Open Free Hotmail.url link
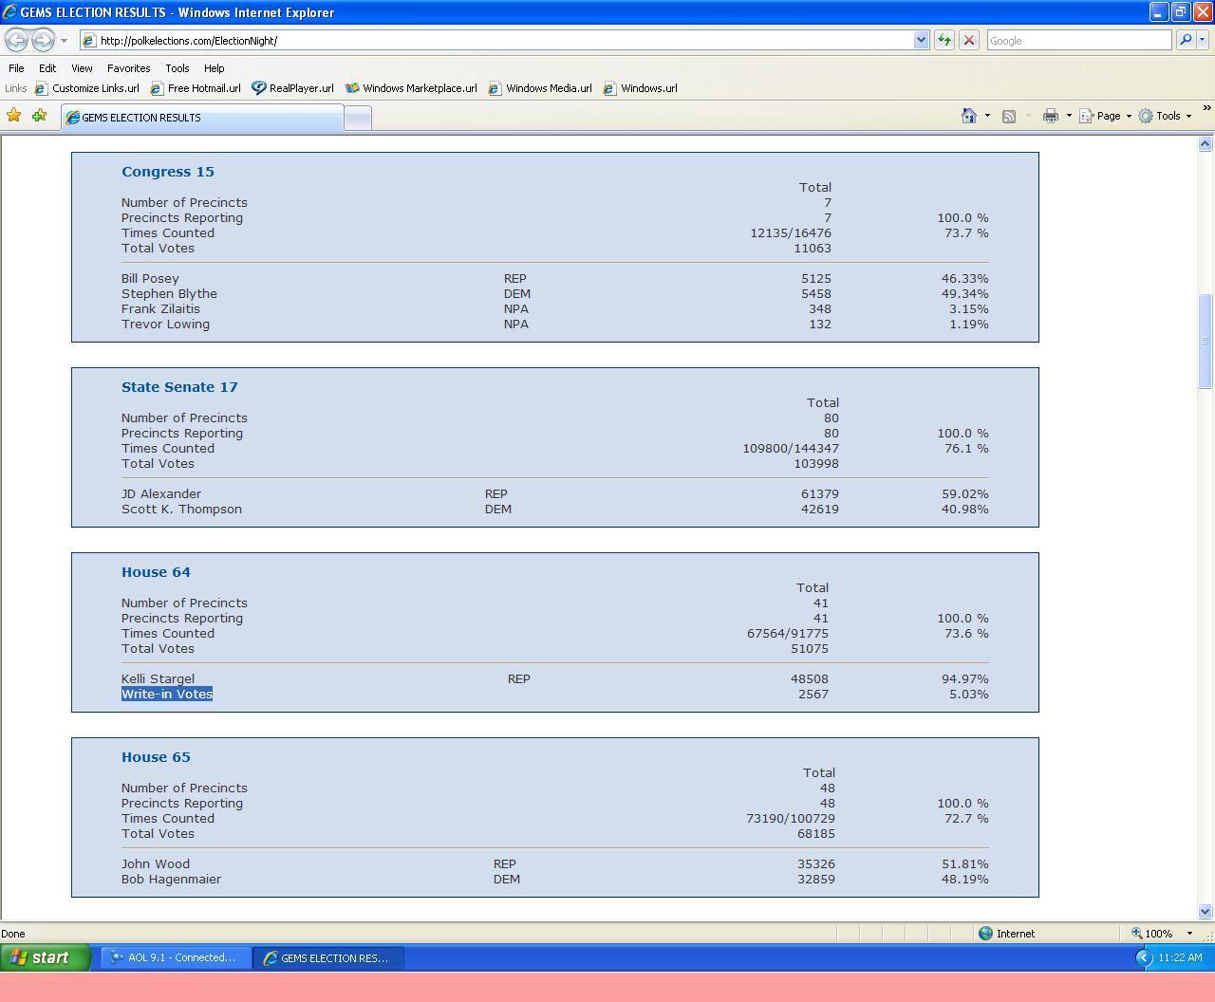1215x1002 pixels. tap(196, 88)
